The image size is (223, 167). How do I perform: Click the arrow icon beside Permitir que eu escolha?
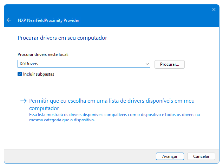(x=24, y=101)
